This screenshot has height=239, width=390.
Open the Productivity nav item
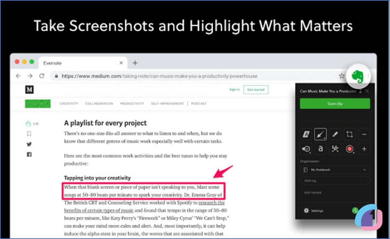tap(132, 103)
